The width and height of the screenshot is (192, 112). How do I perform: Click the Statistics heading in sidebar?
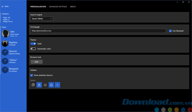pyautogui.click(x=5, y=14)
